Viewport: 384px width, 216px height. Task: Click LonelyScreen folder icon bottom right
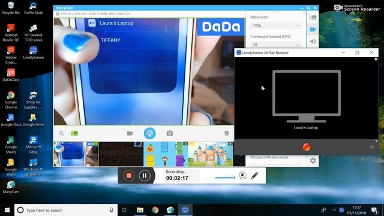(x=372, y=147)
